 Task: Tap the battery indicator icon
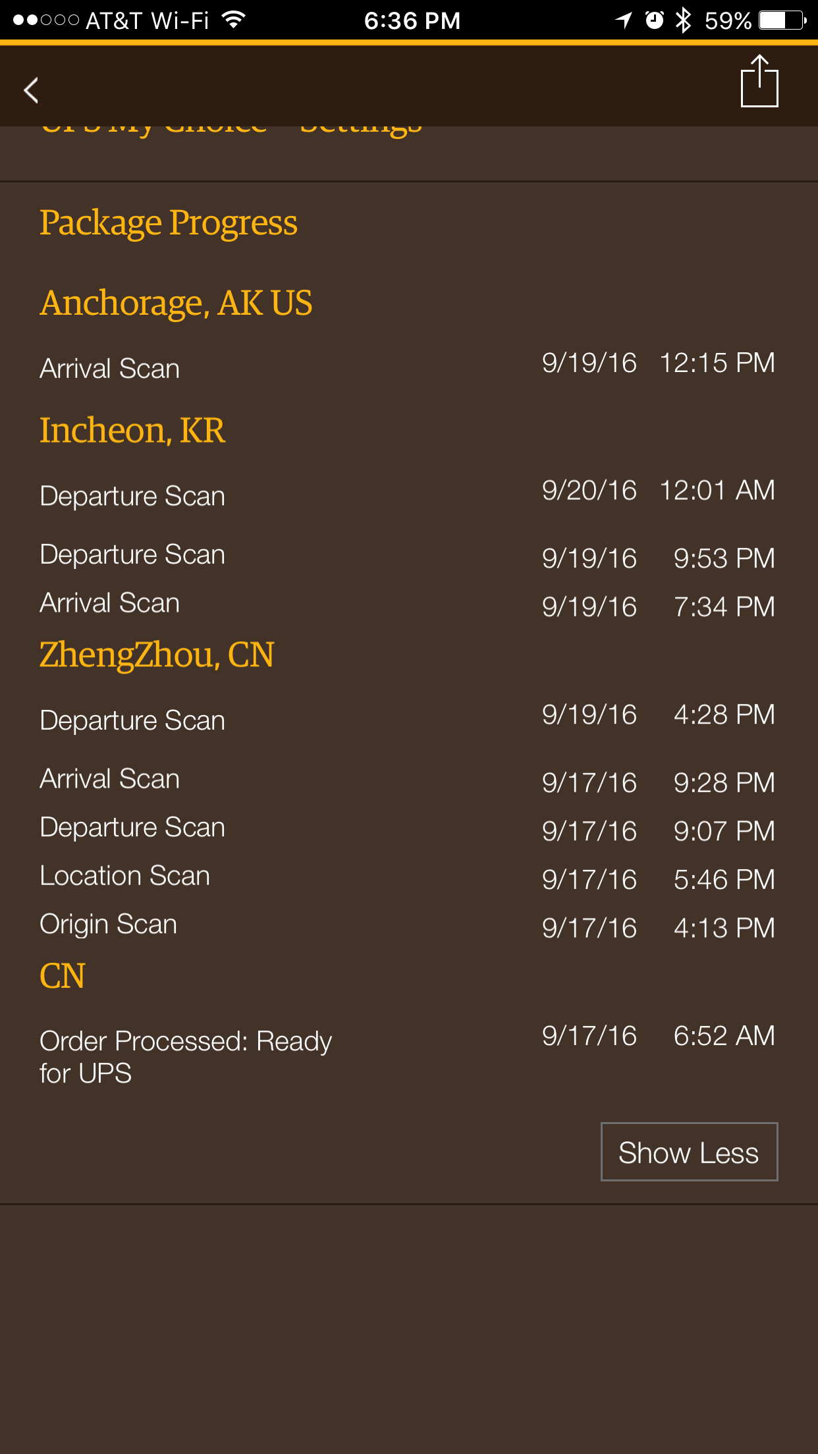click(783, 20)
